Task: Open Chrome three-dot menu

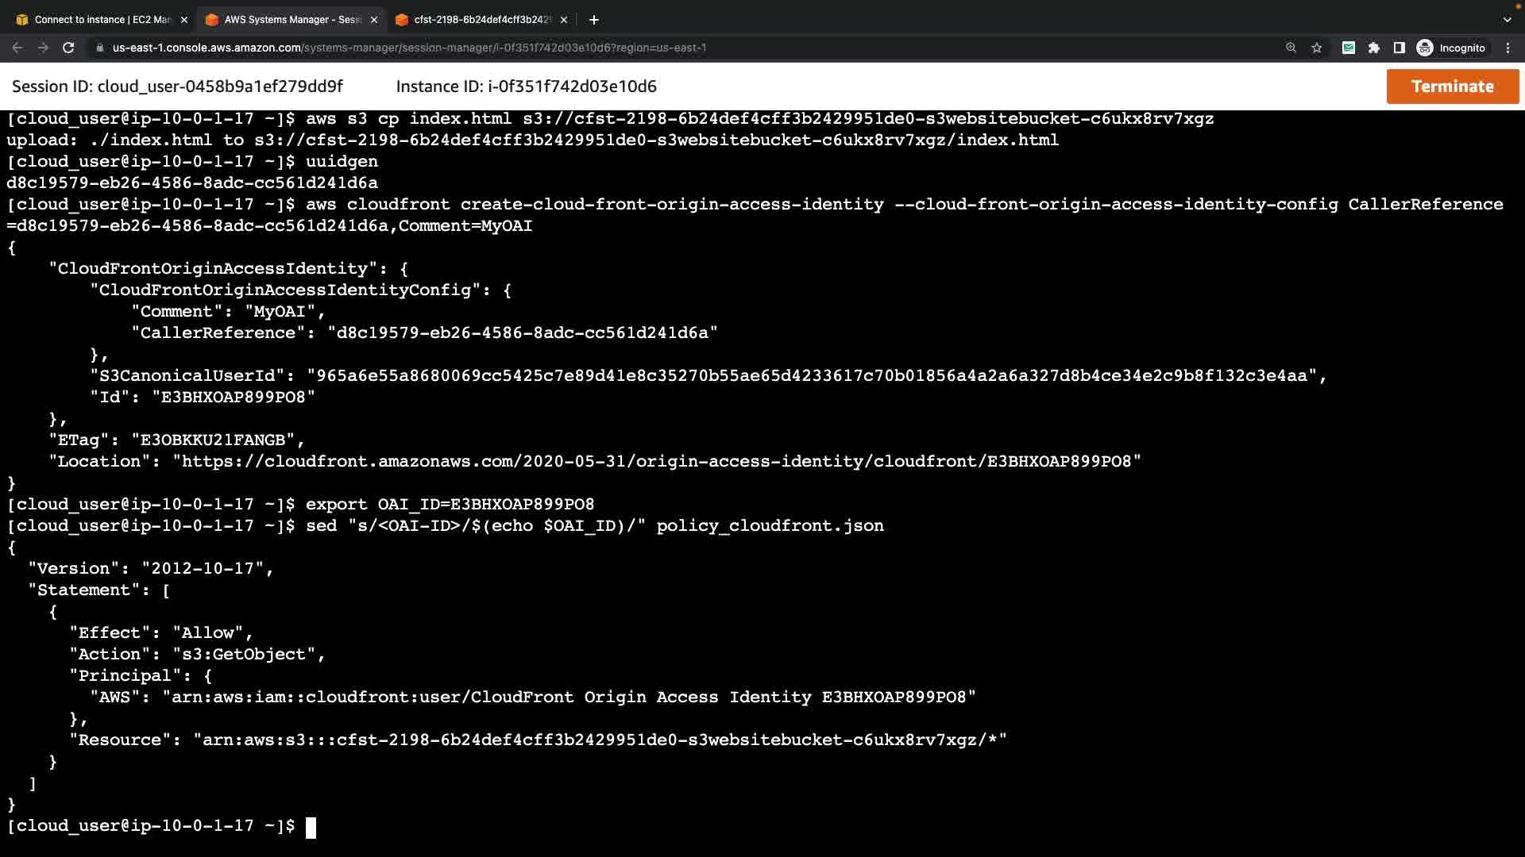Action: [1508, 48]
